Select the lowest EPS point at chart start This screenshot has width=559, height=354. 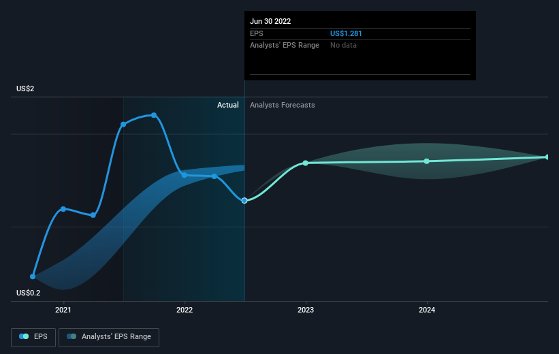tap(33, 276)
